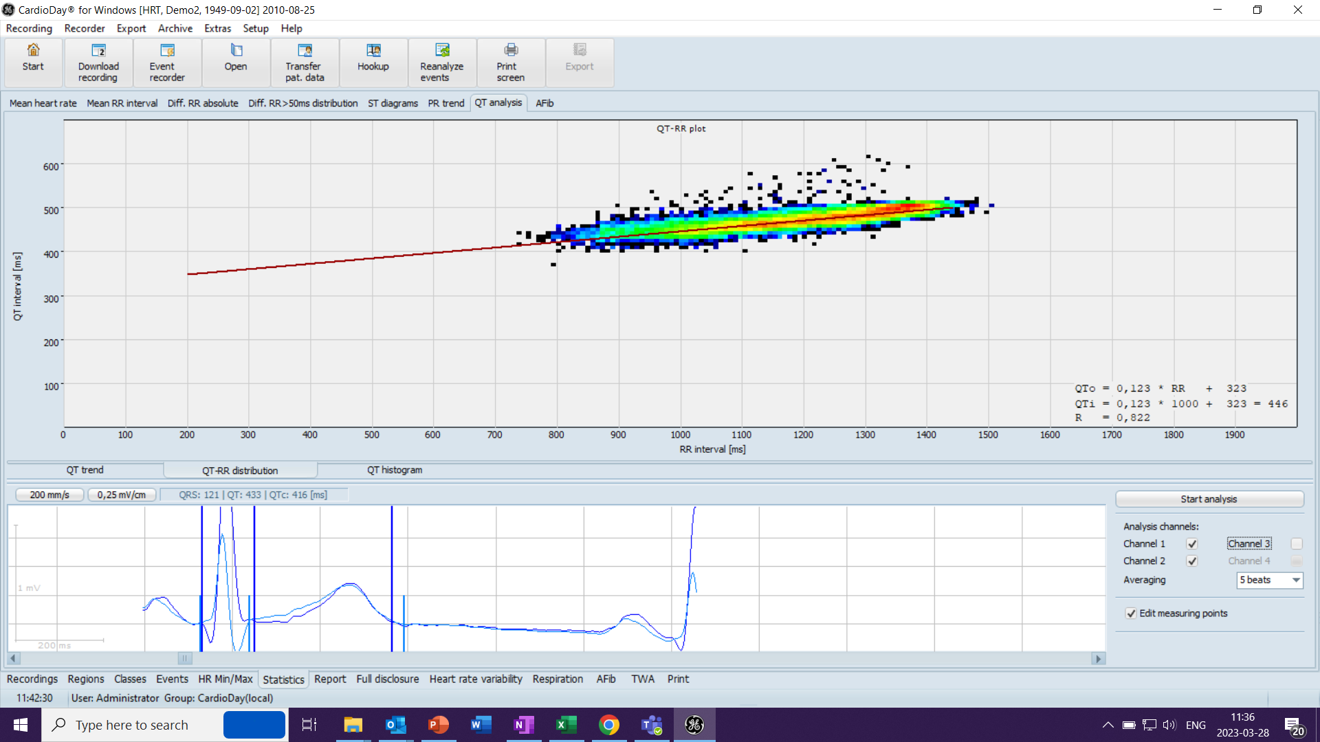Open Word from taskbar

click(481, 725)
